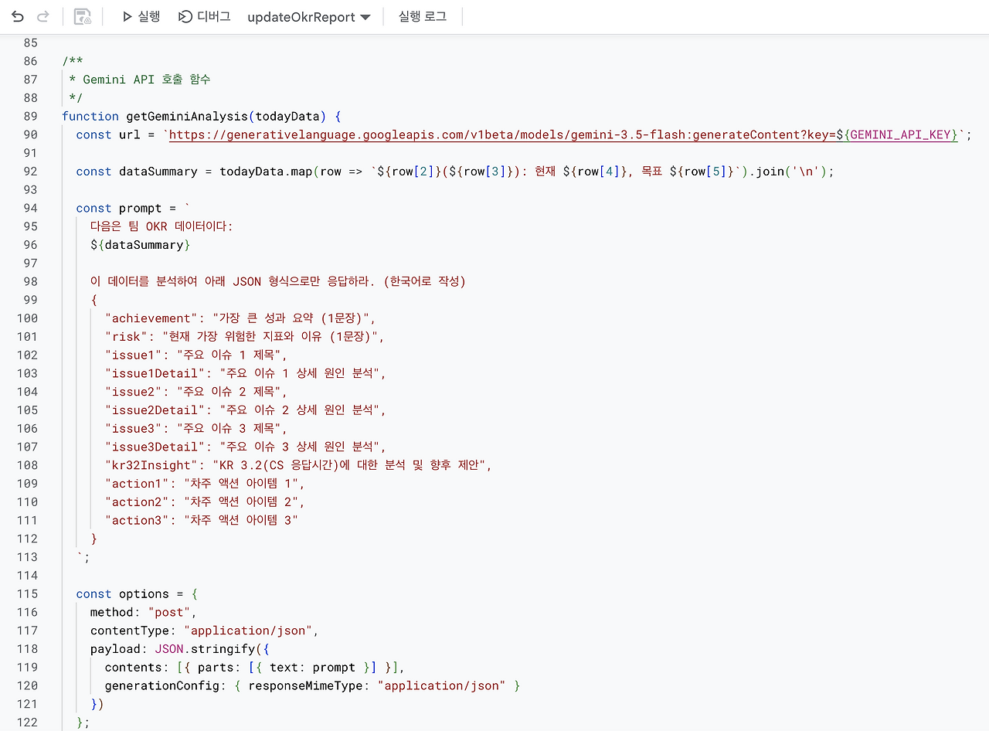The height and width of the screenshot is (731, 989).
Task: Save project with the disk icon
Action: [x=83, y=16]
